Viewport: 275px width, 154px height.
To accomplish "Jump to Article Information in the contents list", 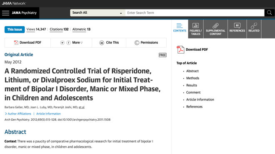I will click(200, 100).
